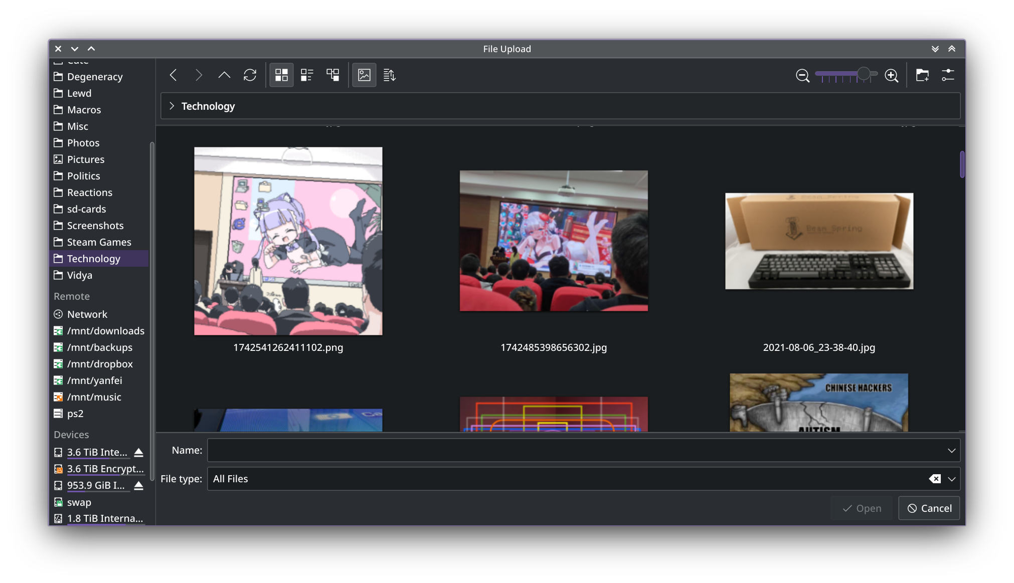Select thumbnail 1742485398656302.jpg
This screenshot has height=583, width=1014.
coord(554,241)
